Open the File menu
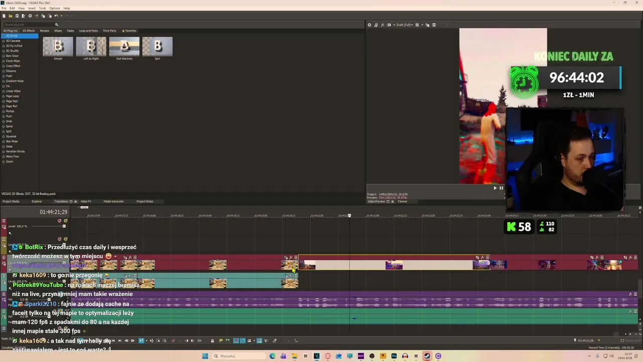643x362 pixels. coord(4,8)
